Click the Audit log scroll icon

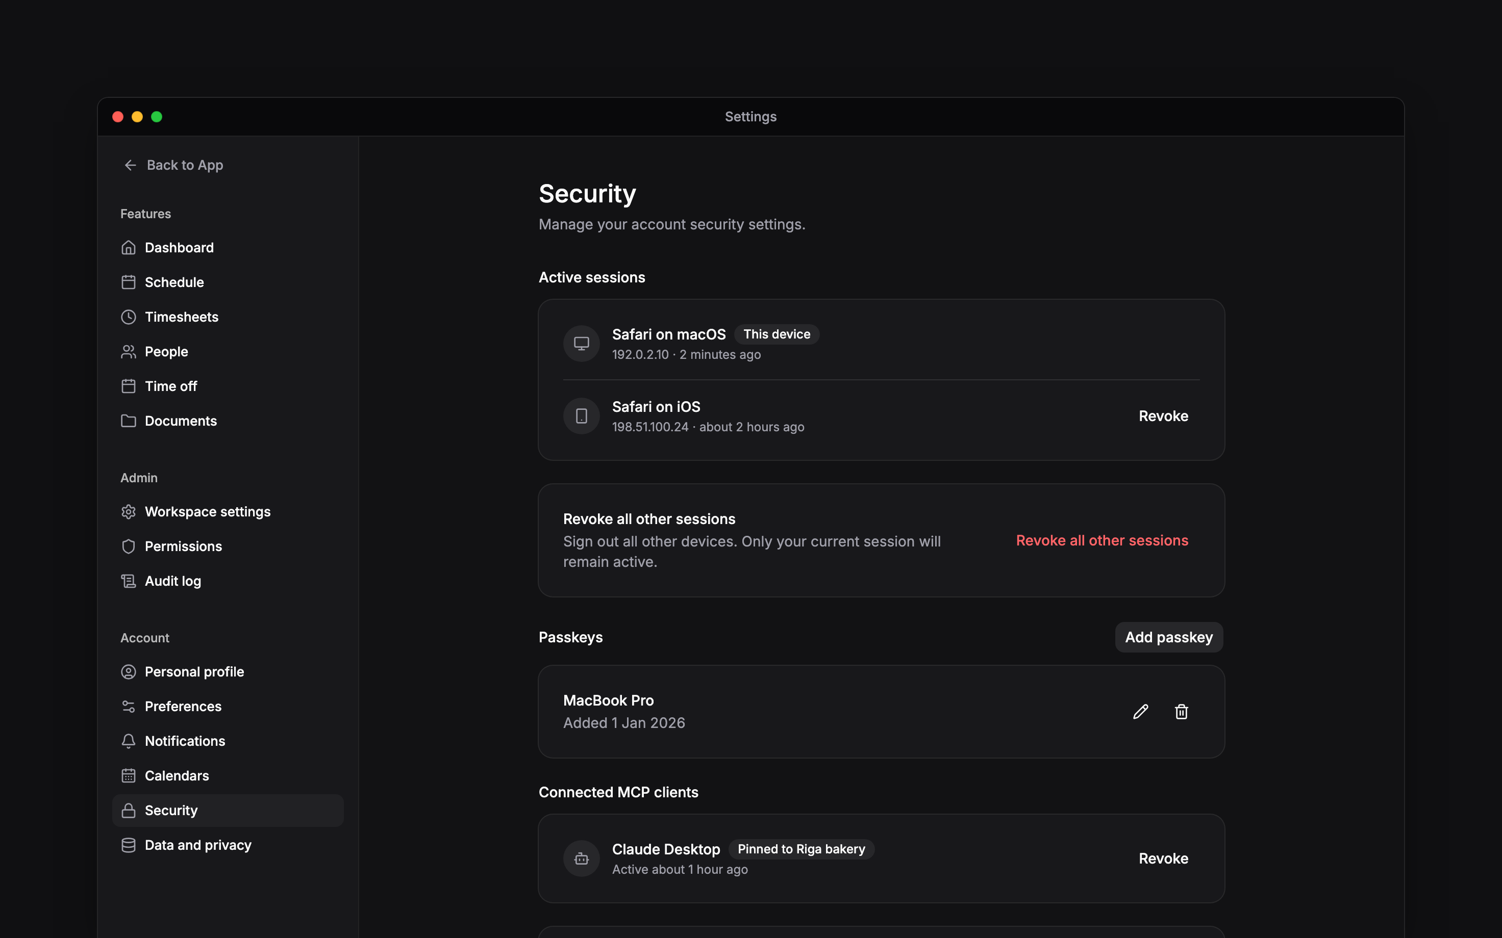(129, 581)
